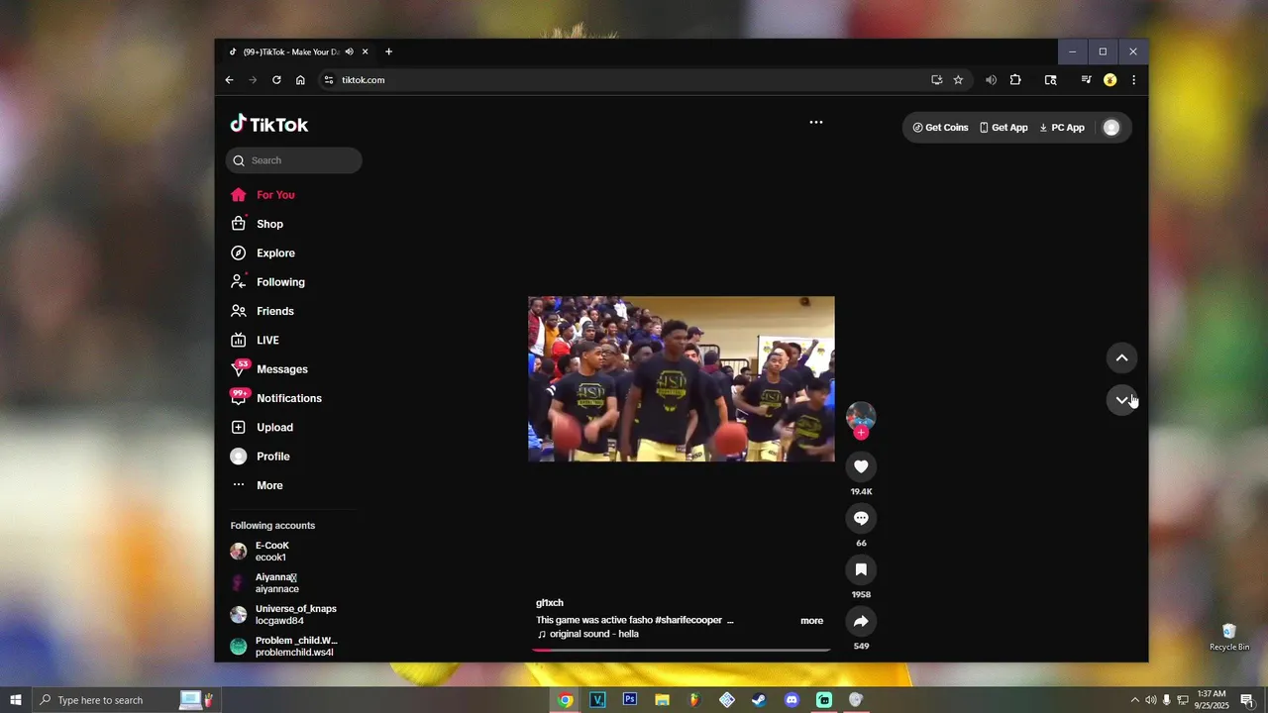Open File Explorer from the taskbar
This screenshot has height=713, width=1268.
tap(662, 700)
